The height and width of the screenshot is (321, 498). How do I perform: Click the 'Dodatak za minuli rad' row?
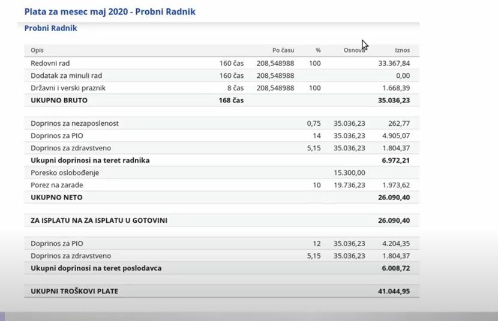click(66, 75)
